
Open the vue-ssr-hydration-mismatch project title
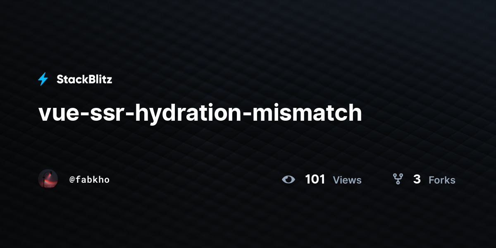[200, 113]
